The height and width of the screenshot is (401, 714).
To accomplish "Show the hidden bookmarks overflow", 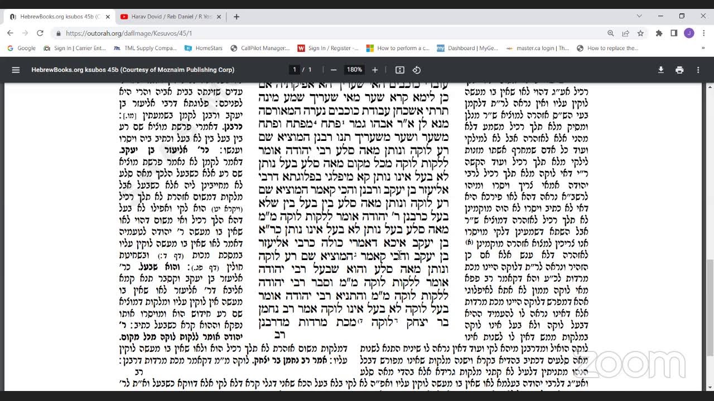I will (703, 48).
